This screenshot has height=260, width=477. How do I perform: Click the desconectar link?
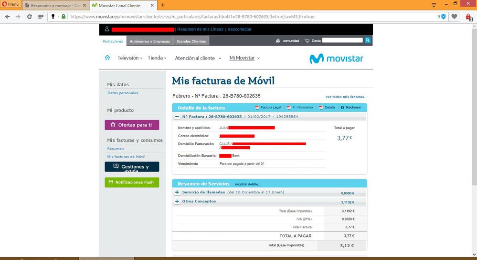click(x=239, y=30)
